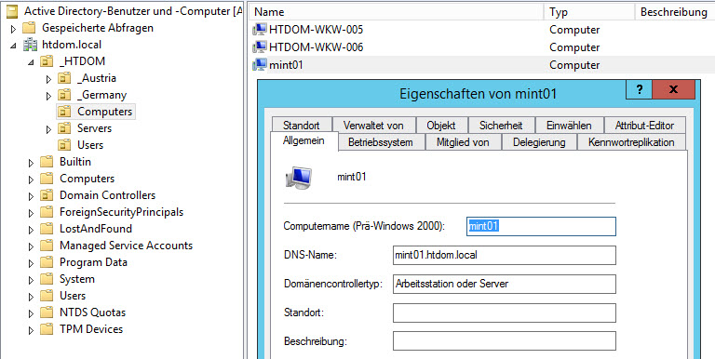Screen dimensions: 715x359
Task: Click the Managed Service Accounts folder icon
Action: (47, 246)
